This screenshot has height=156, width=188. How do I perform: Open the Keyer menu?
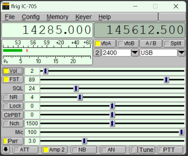tap(83, 17)
